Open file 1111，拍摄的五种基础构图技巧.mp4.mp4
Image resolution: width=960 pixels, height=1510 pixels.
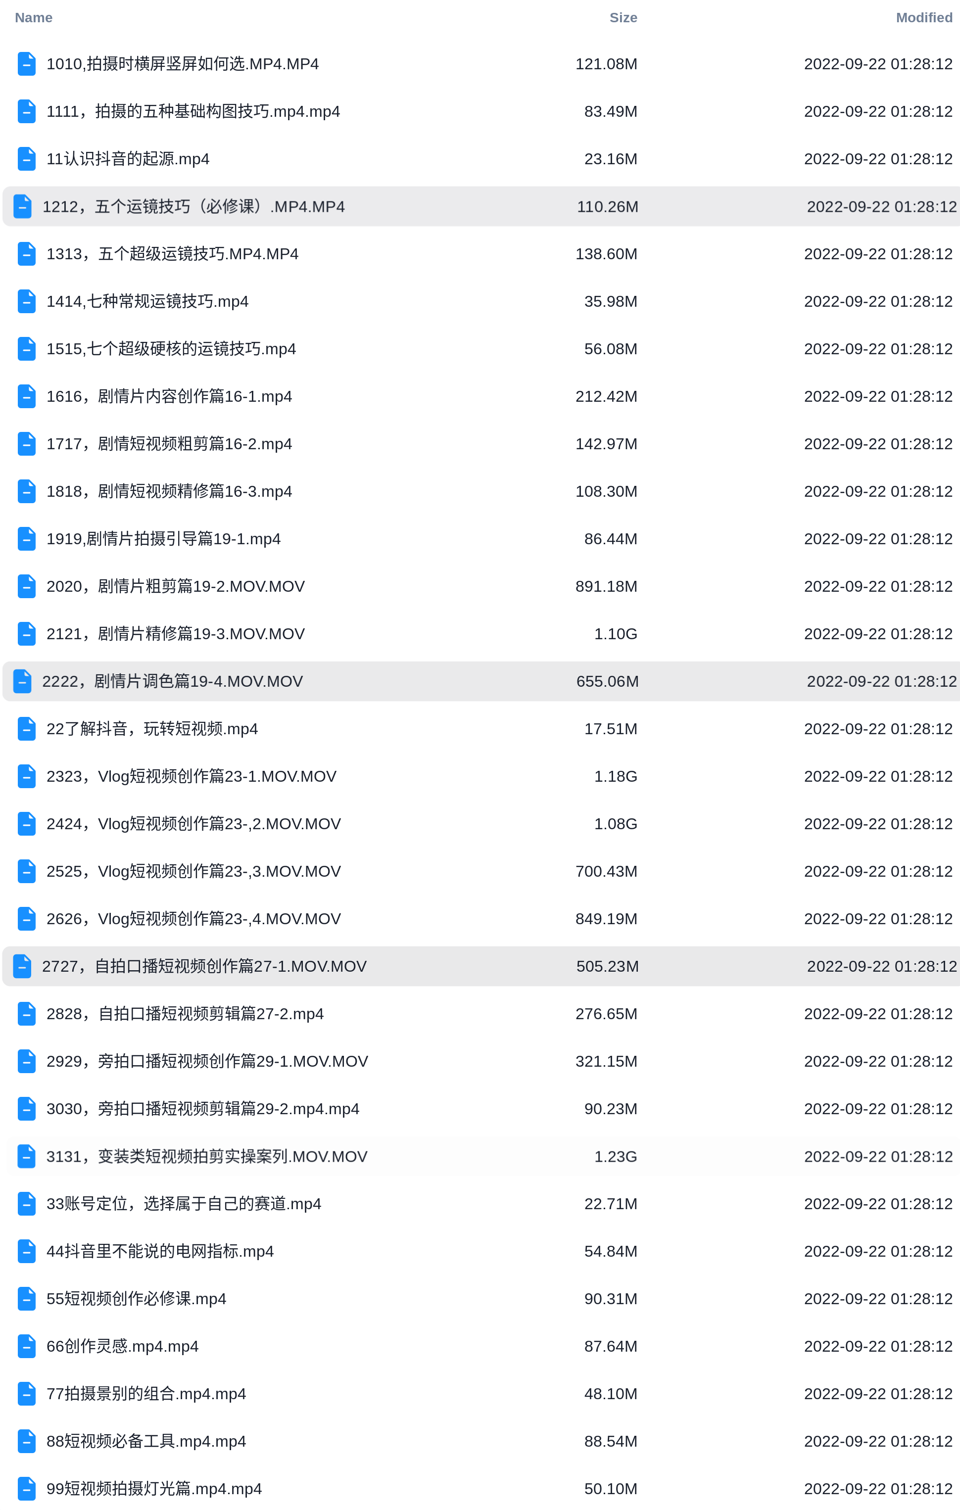(x=193, y=112)
